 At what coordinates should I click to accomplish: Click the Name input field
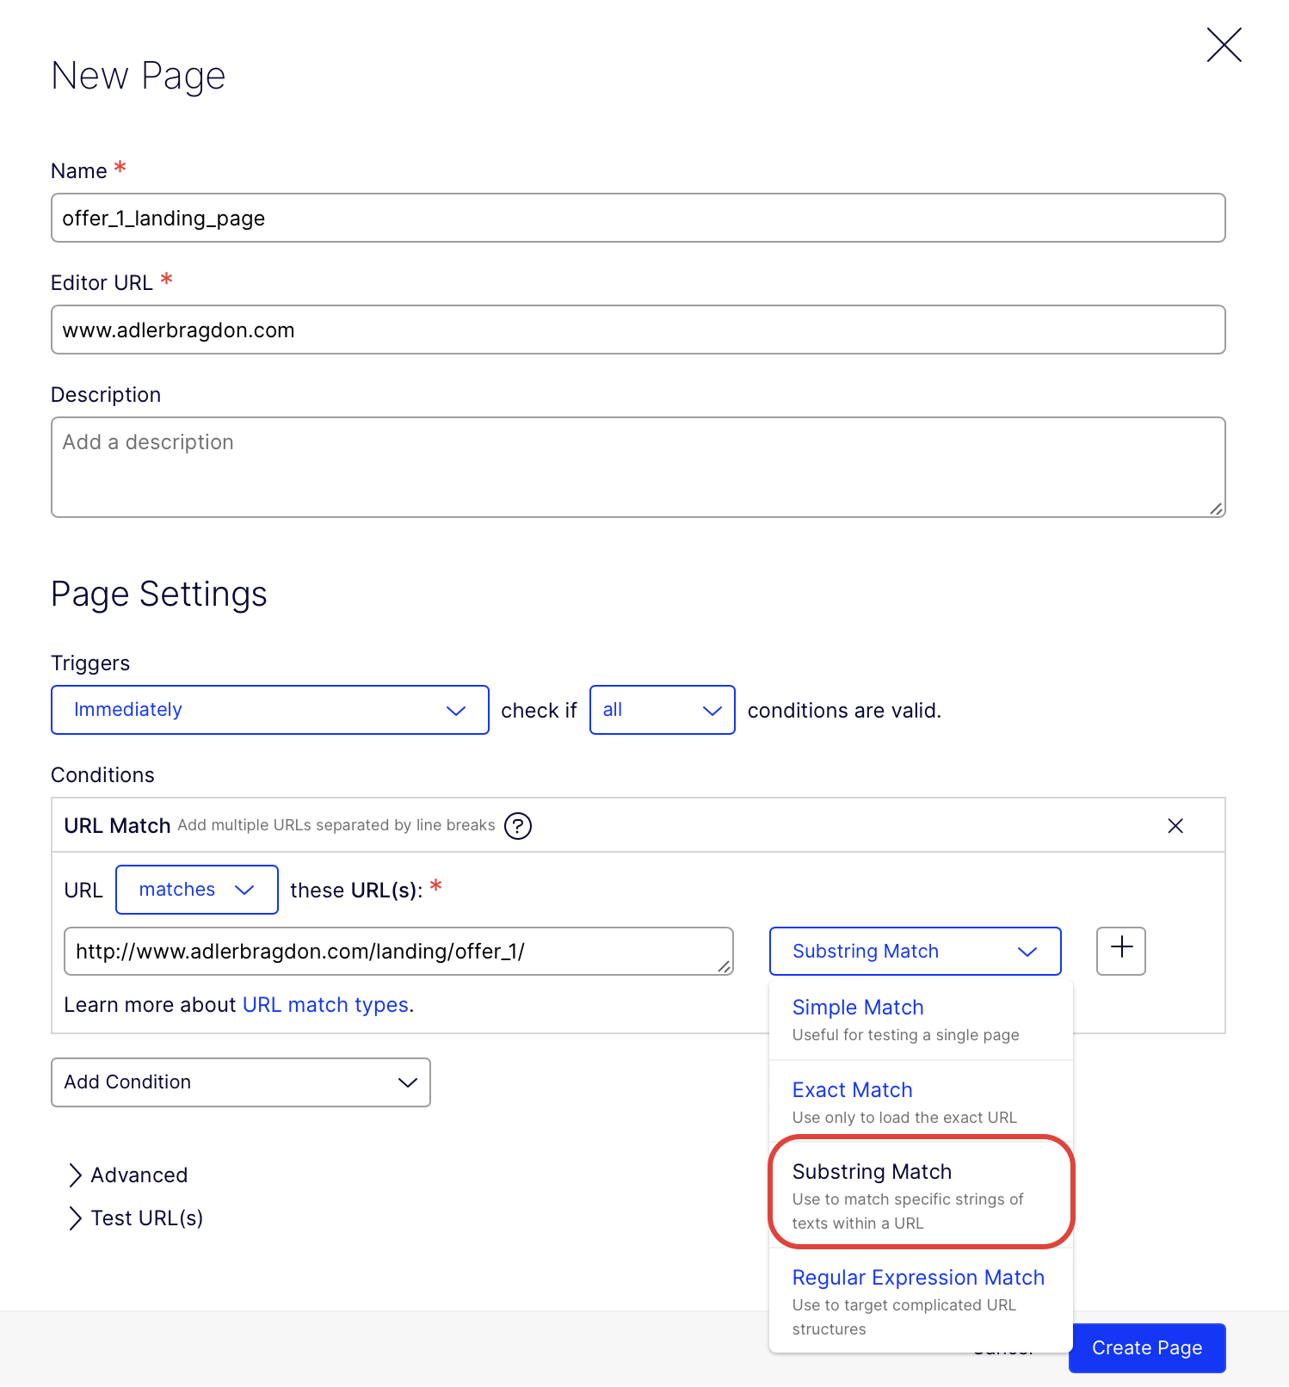click(638, 218)
